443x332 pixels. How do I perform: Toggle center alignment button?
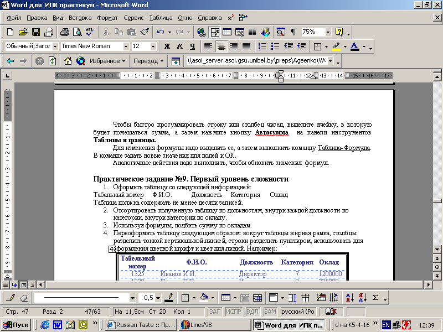point(221,46)
